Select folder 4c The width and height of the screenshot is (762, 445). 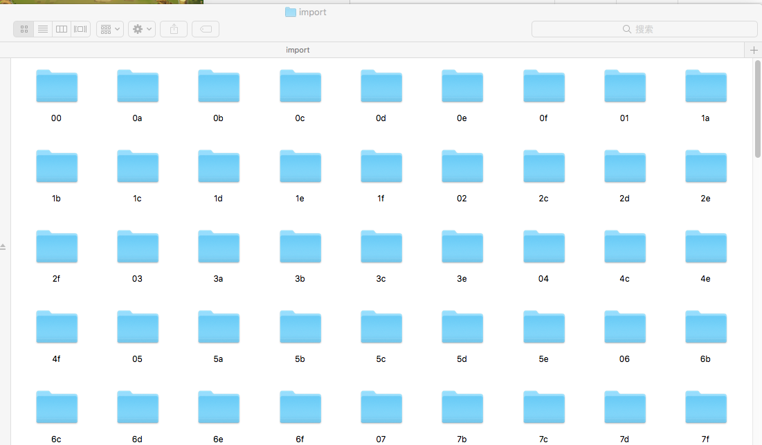625,246
